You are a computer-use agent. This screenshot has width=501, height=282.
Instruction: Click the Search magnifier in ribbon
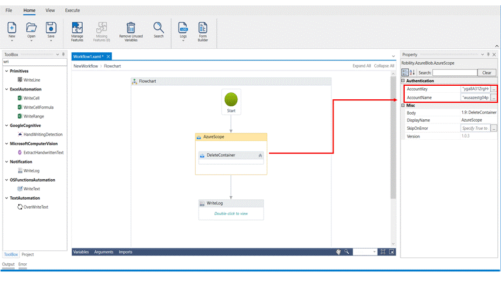pos(159,28)
